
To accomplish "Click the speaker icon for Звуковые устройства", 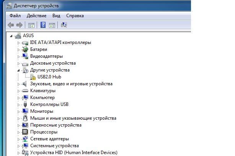I will [x=24, y=84].
